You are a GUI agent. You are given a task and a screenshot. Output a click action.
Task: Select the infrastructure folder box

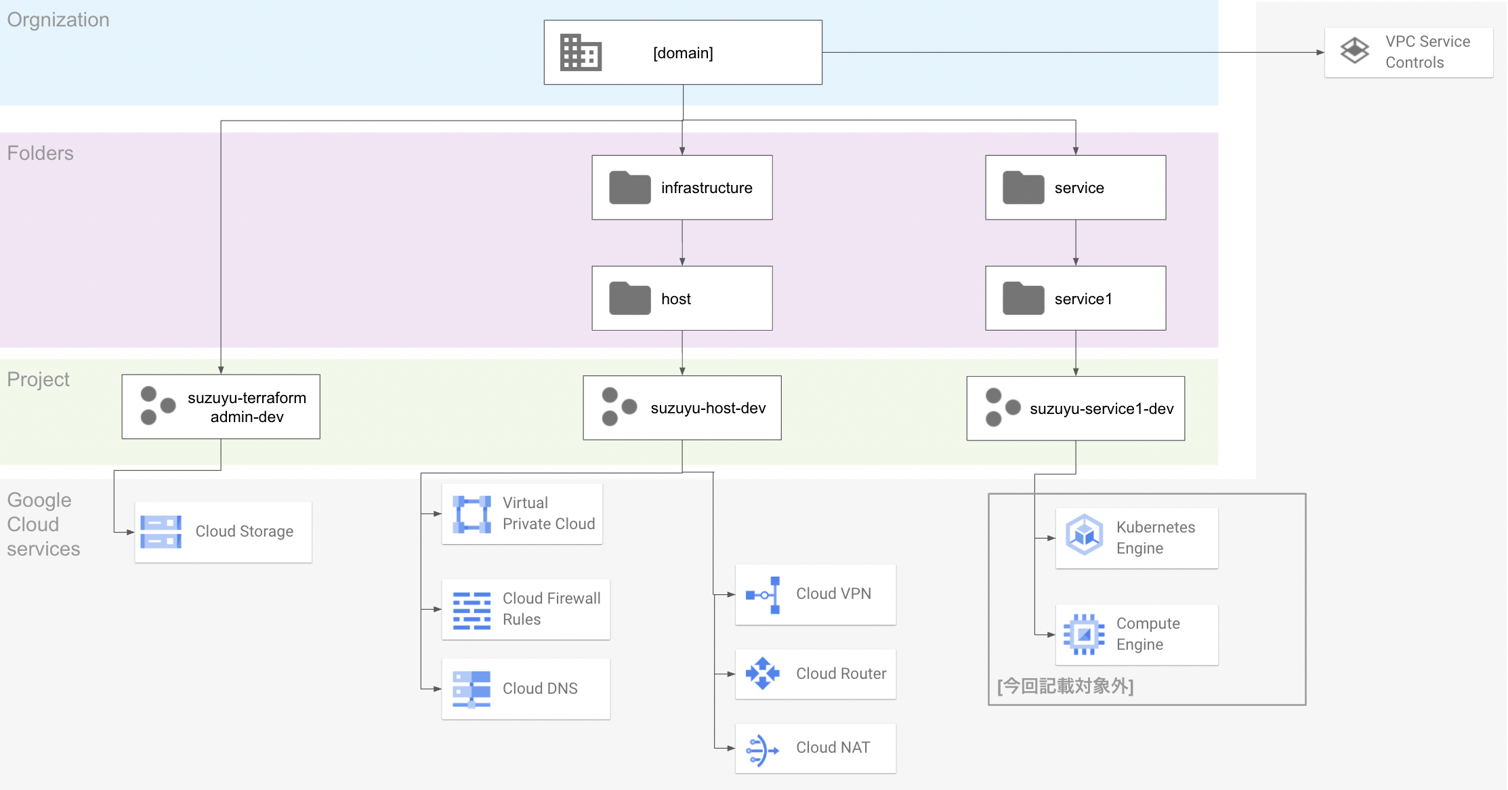682,188
